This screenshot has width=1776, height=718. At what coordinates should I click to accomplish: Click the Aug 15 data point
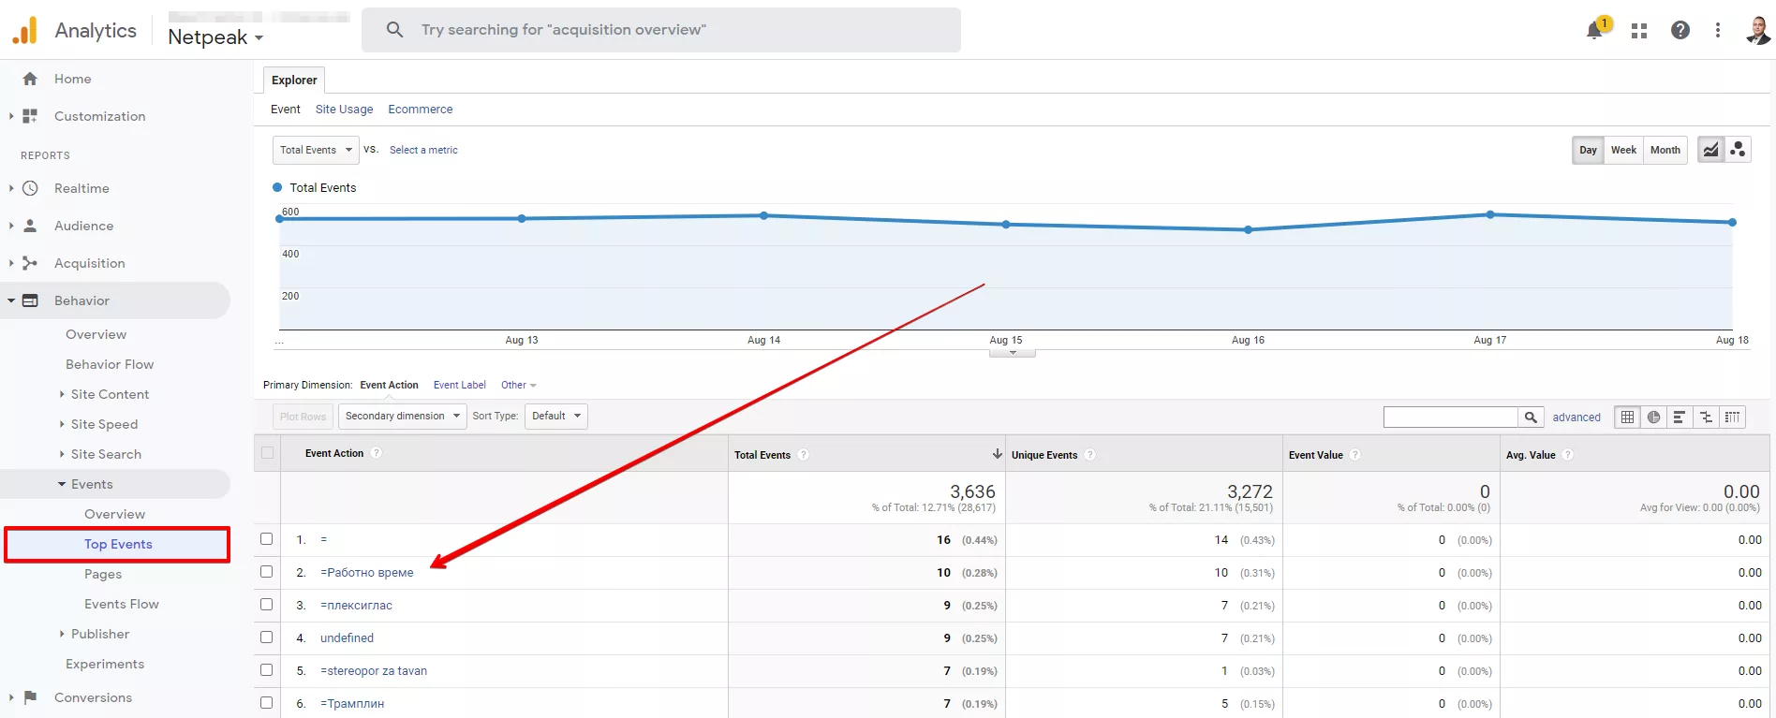1006,225
